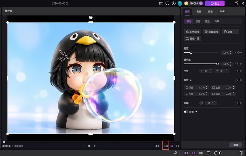Click the 126326 credits balance

point(194,3)
